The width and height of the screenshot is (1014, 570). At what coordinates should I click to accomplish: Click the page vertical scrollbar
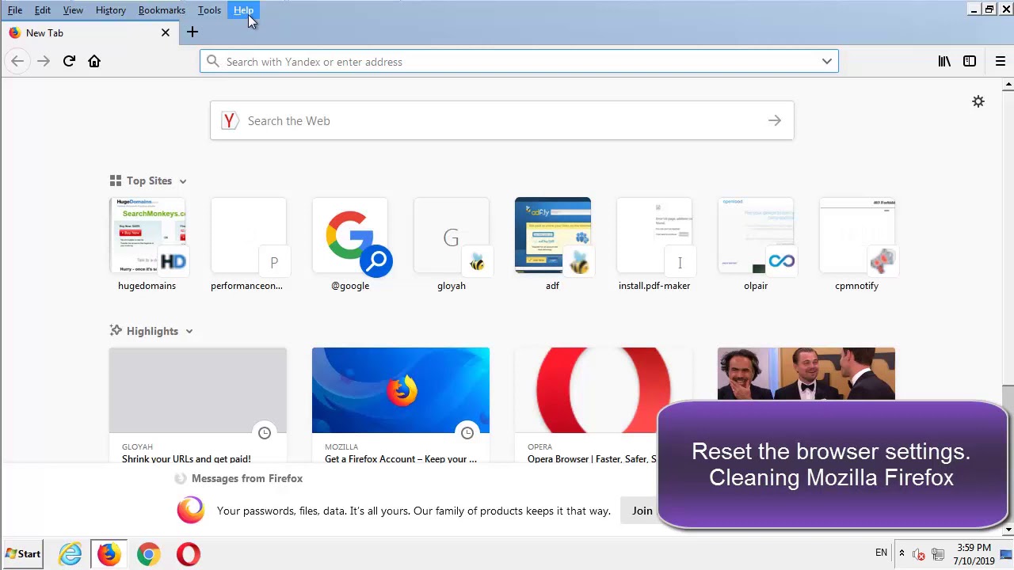pyautogui.click(x=1008, y=307)
